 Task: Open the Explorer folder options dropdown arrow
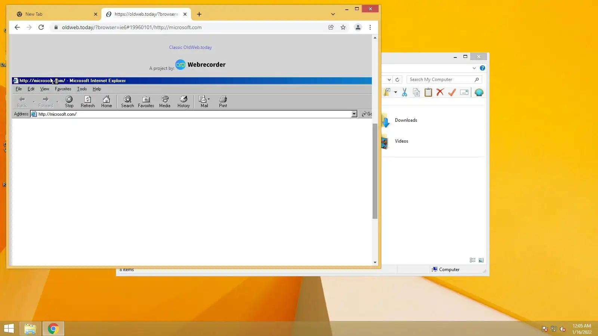click(x=395, y=92)
